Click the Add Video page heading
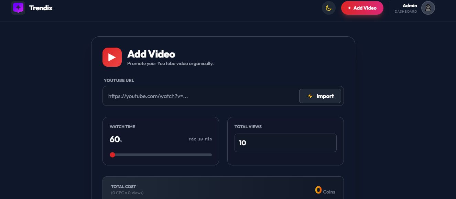 [x=151, y=54]
